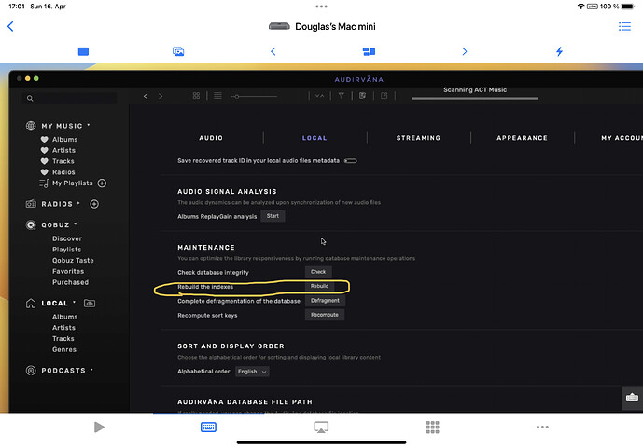Switch to list view in Audirvana toolbar
The image size is (643, 448).
click(217, 95)
